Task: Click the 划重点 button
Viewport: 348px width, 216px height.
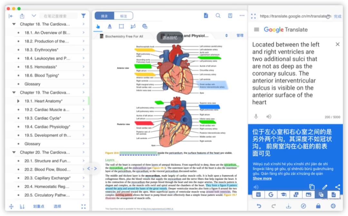Action: (x=39, y=207)
